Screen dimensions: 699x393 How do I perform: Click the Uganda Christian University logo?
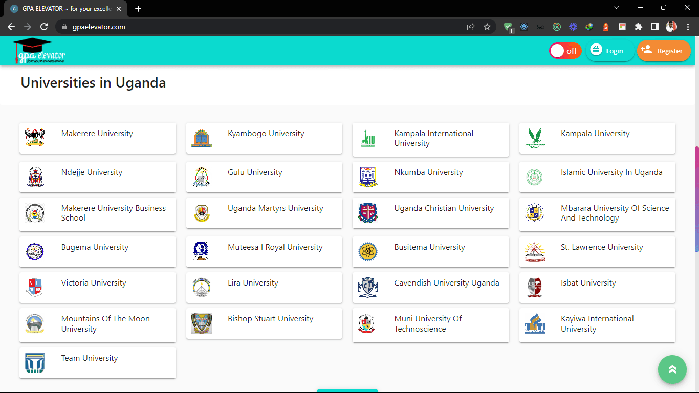point(368,213)
